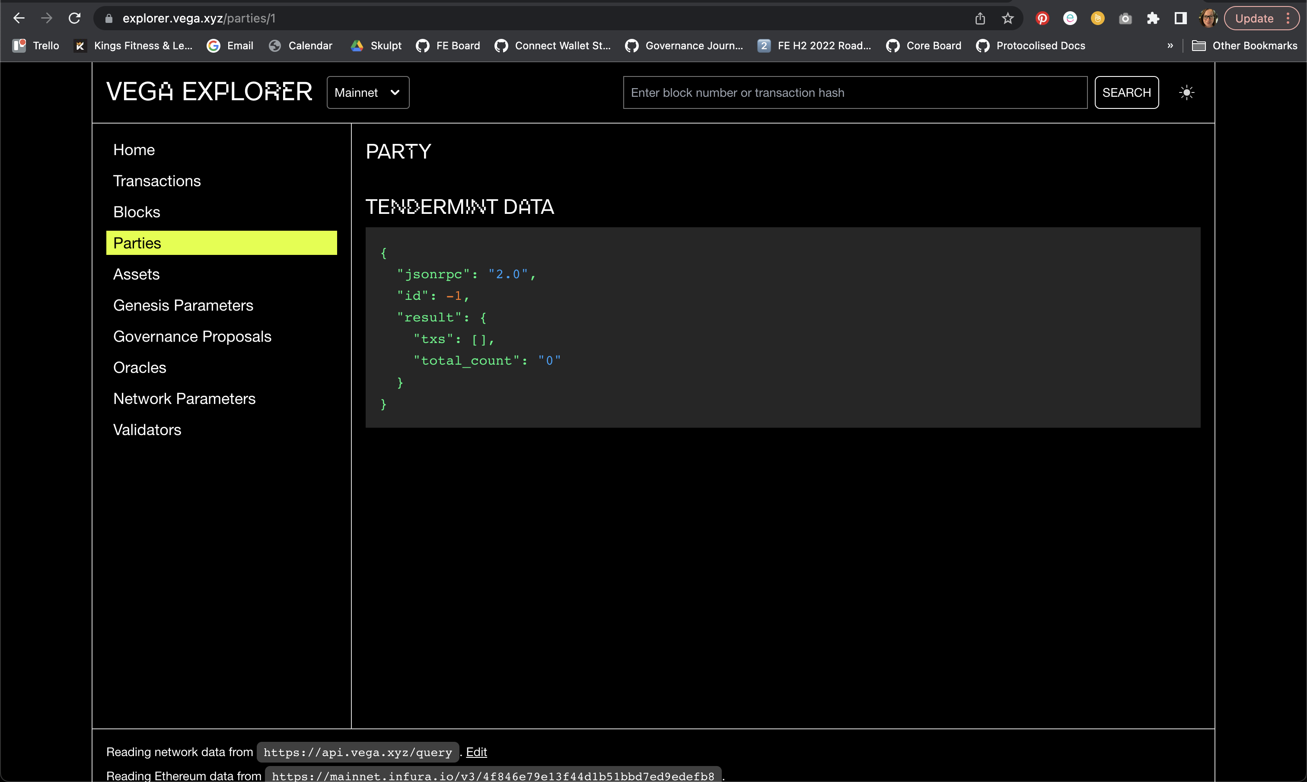Click the SEARCH button
1307x782 pixels.
1126,92
